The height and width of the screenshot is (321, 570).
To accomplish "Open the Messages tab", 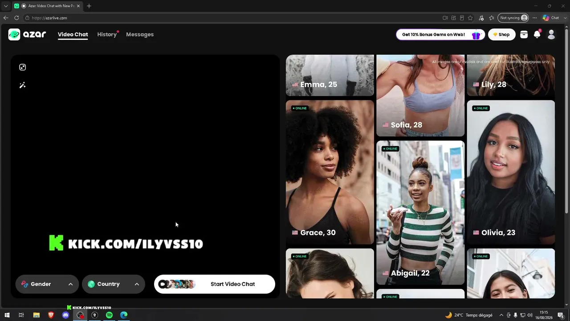I will click(x=140, y=34).
